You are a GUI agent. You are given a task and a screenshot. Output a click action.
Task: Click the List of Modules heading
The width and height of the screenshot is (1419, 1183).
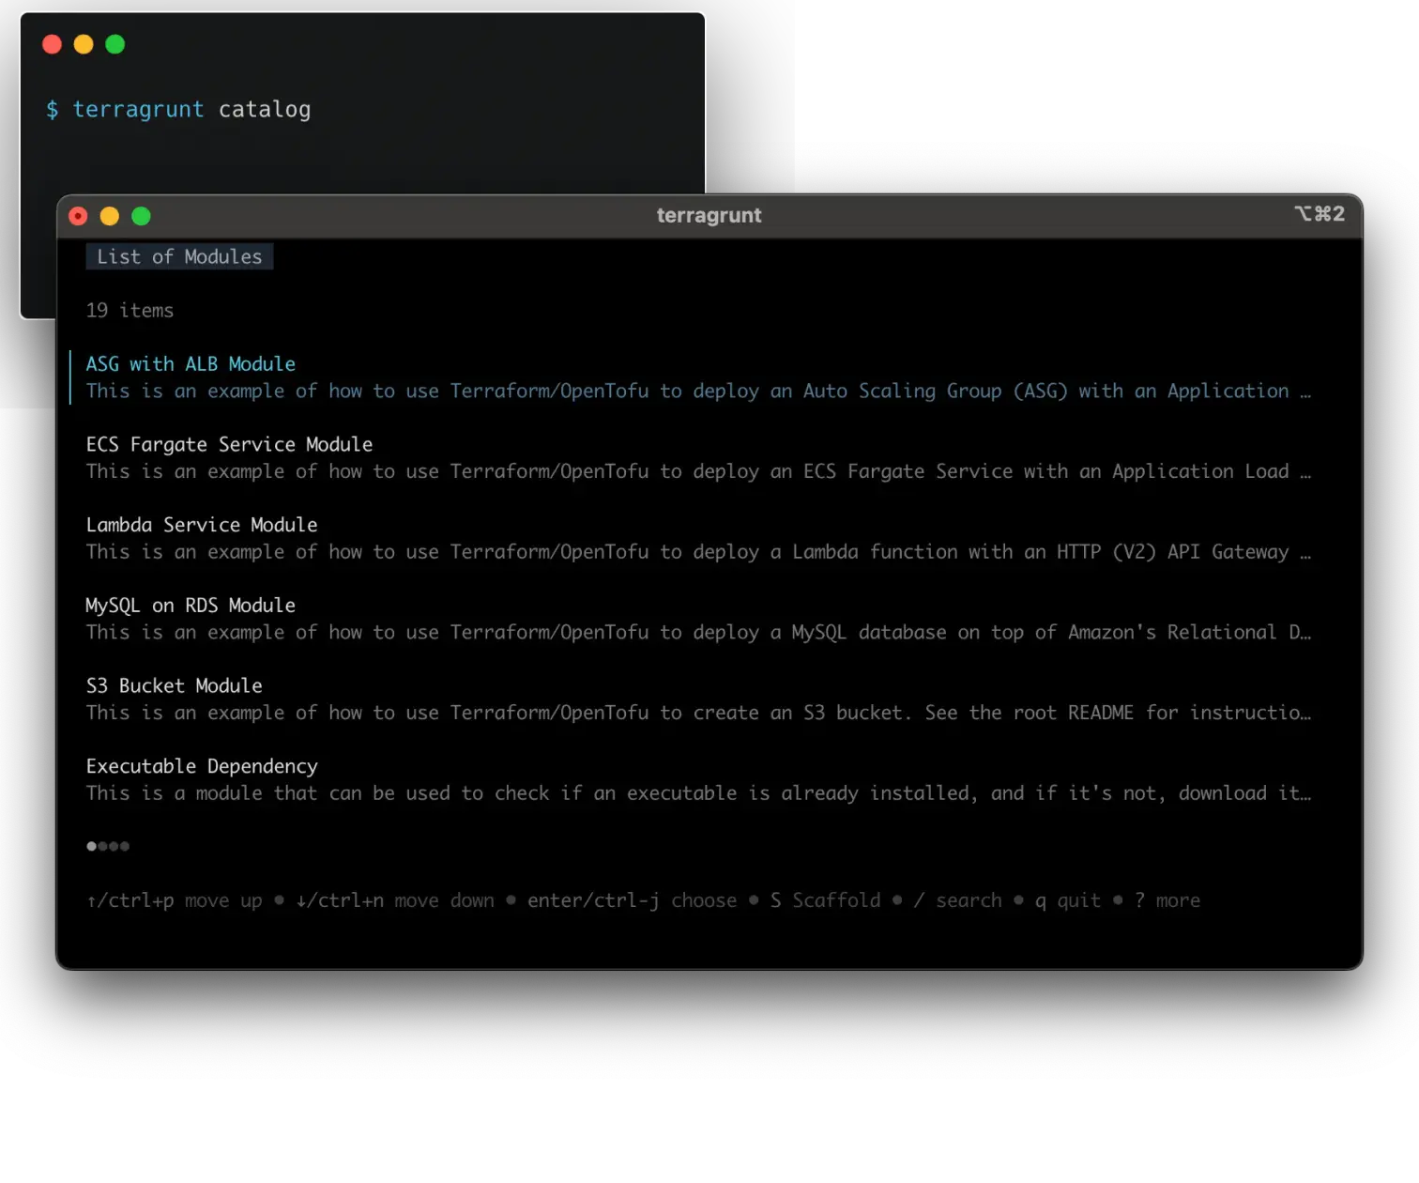(x=179, y=257)
